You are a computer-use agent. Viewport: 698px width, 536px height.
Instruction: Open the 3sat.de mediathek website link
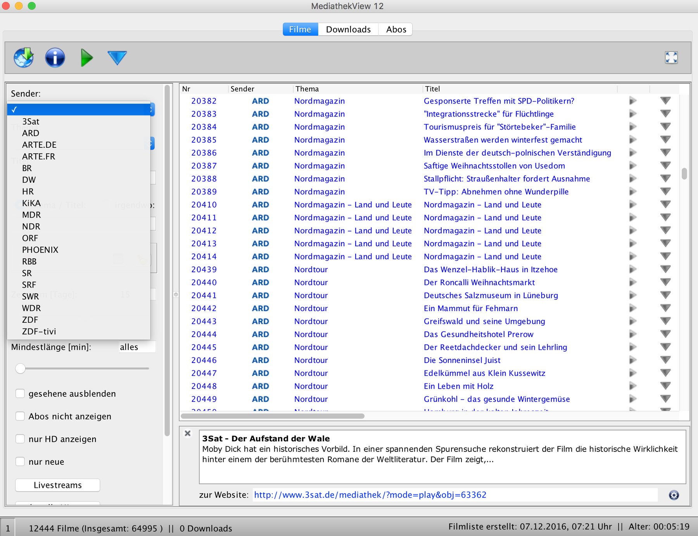coord(370,495)
